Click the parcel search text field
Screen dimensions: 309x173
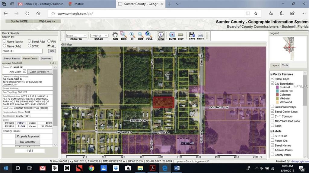pos(22,51)
